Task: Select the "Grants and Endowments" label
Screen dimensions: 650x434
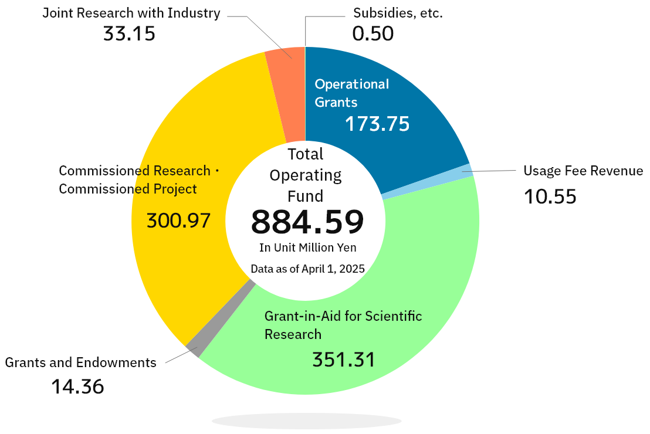Action: pyautogui.click(x=81, y=362)
